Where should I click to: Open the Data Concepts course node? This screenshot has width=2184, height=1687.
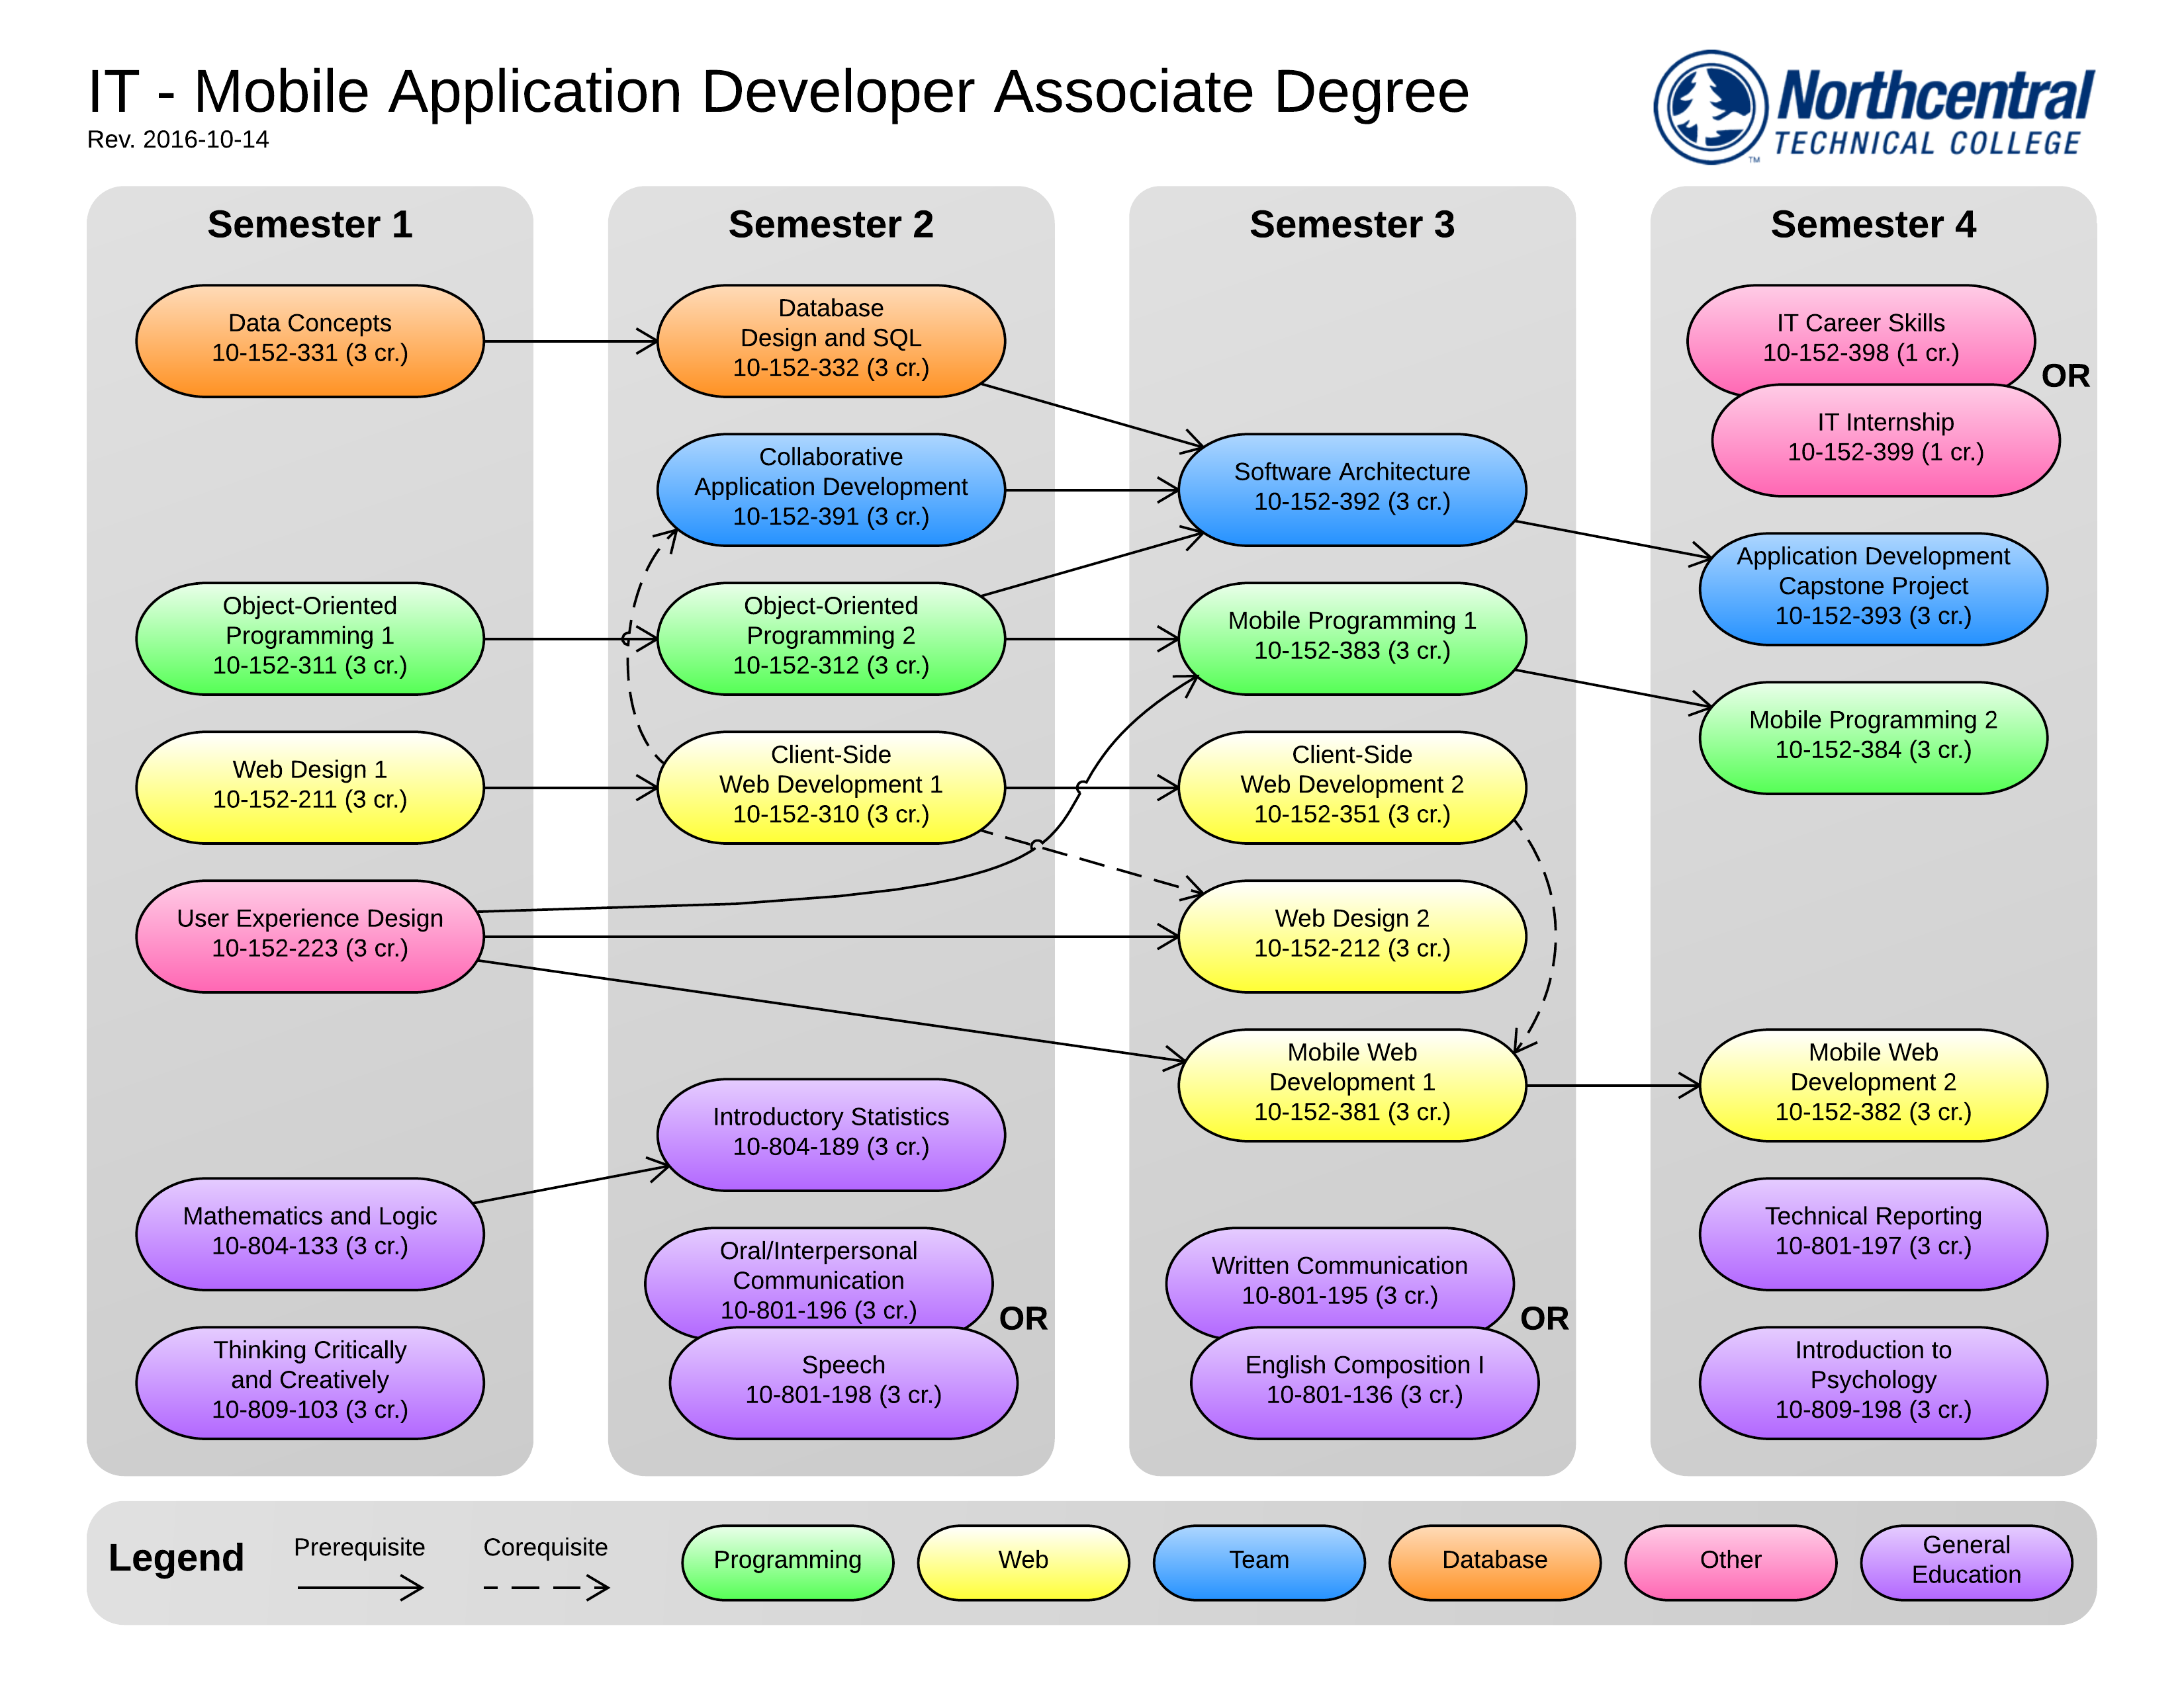click(x=310, y=340)
